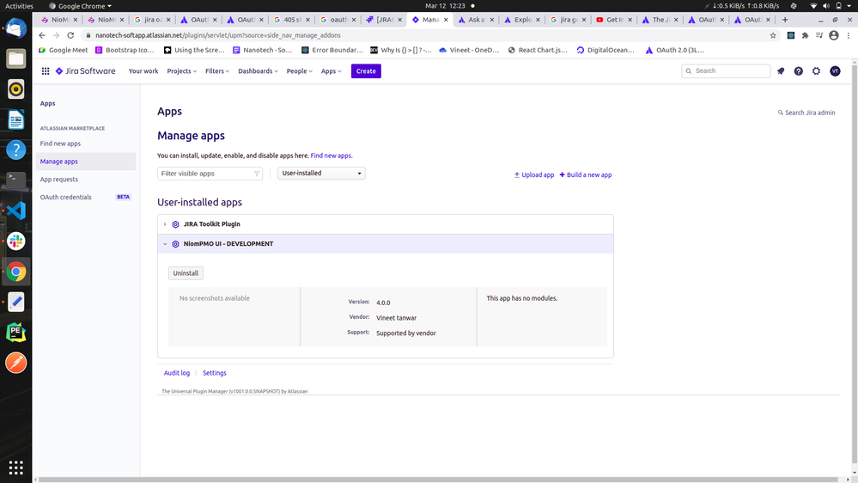The image size is (858, 483).
Task: Select Find new apps in sidebar
Action: 60,144
